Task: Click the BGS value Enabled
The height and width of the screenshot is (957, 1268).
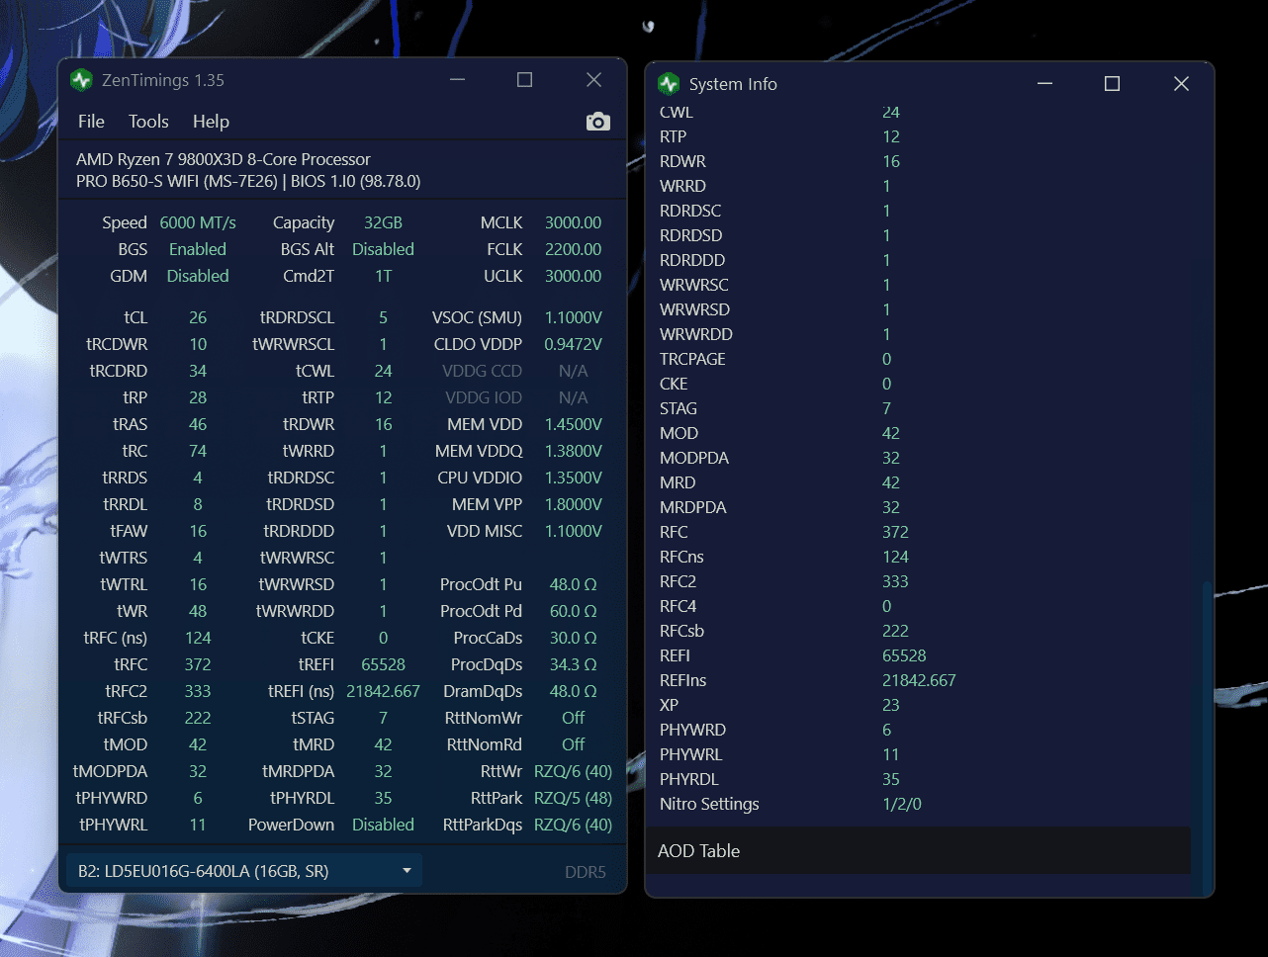Action: [198, 249]
